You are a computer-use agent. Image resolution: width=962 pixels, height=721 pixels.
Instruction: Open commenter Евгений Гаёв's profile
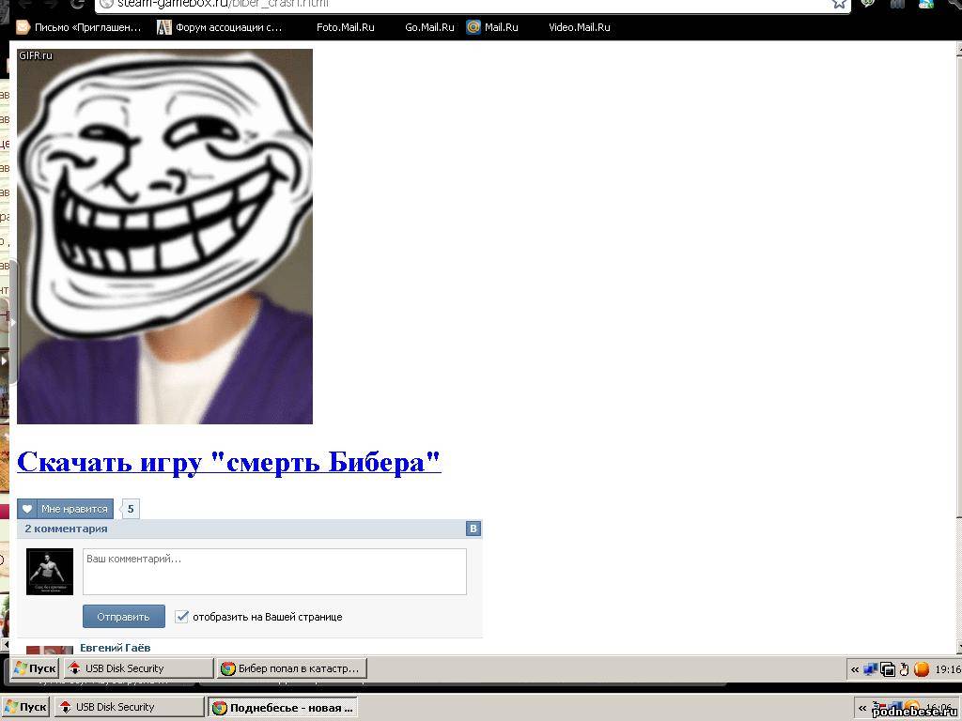tap(116, 648)
